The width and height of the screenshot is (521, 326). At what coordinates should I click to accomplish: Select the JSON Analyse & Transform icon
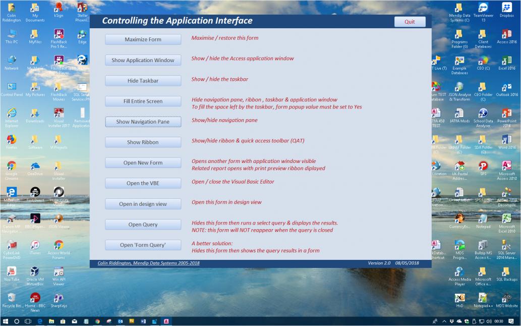(x=459, y=92)
